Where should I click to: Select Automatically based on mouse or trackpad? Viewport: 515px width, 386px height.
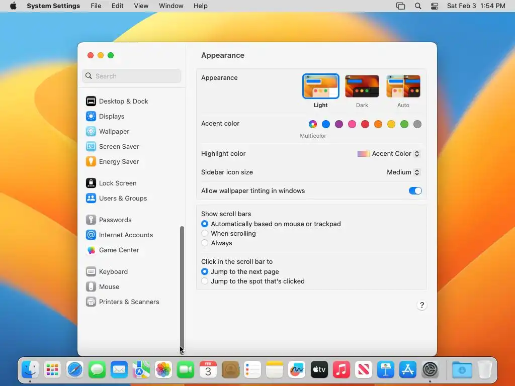205,224
